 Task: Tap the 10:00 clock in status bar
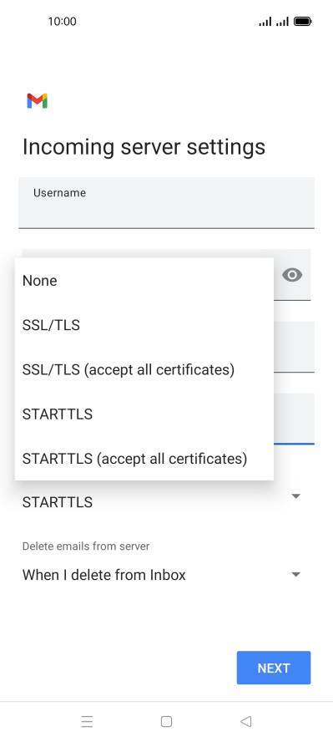tap(62, 21)
